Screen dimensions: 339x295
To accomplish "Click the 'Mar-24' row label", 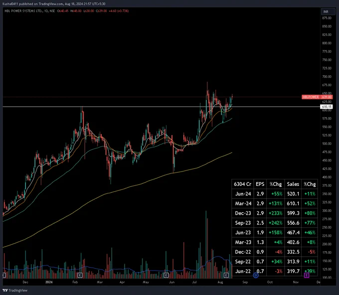I will [x=243, y=204].
